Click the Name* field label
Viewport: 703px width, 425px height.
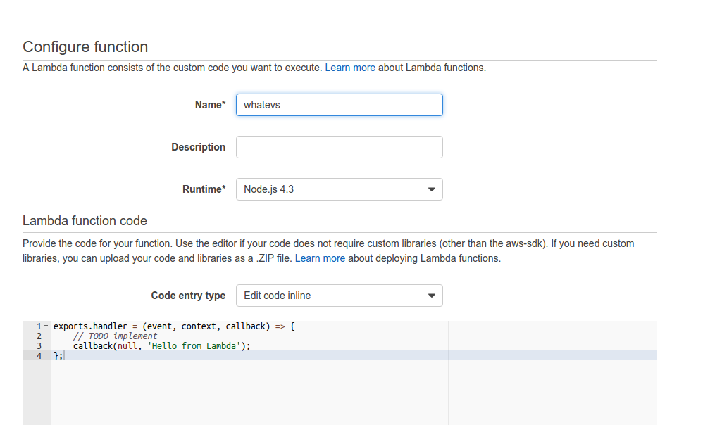coord(211,105)
